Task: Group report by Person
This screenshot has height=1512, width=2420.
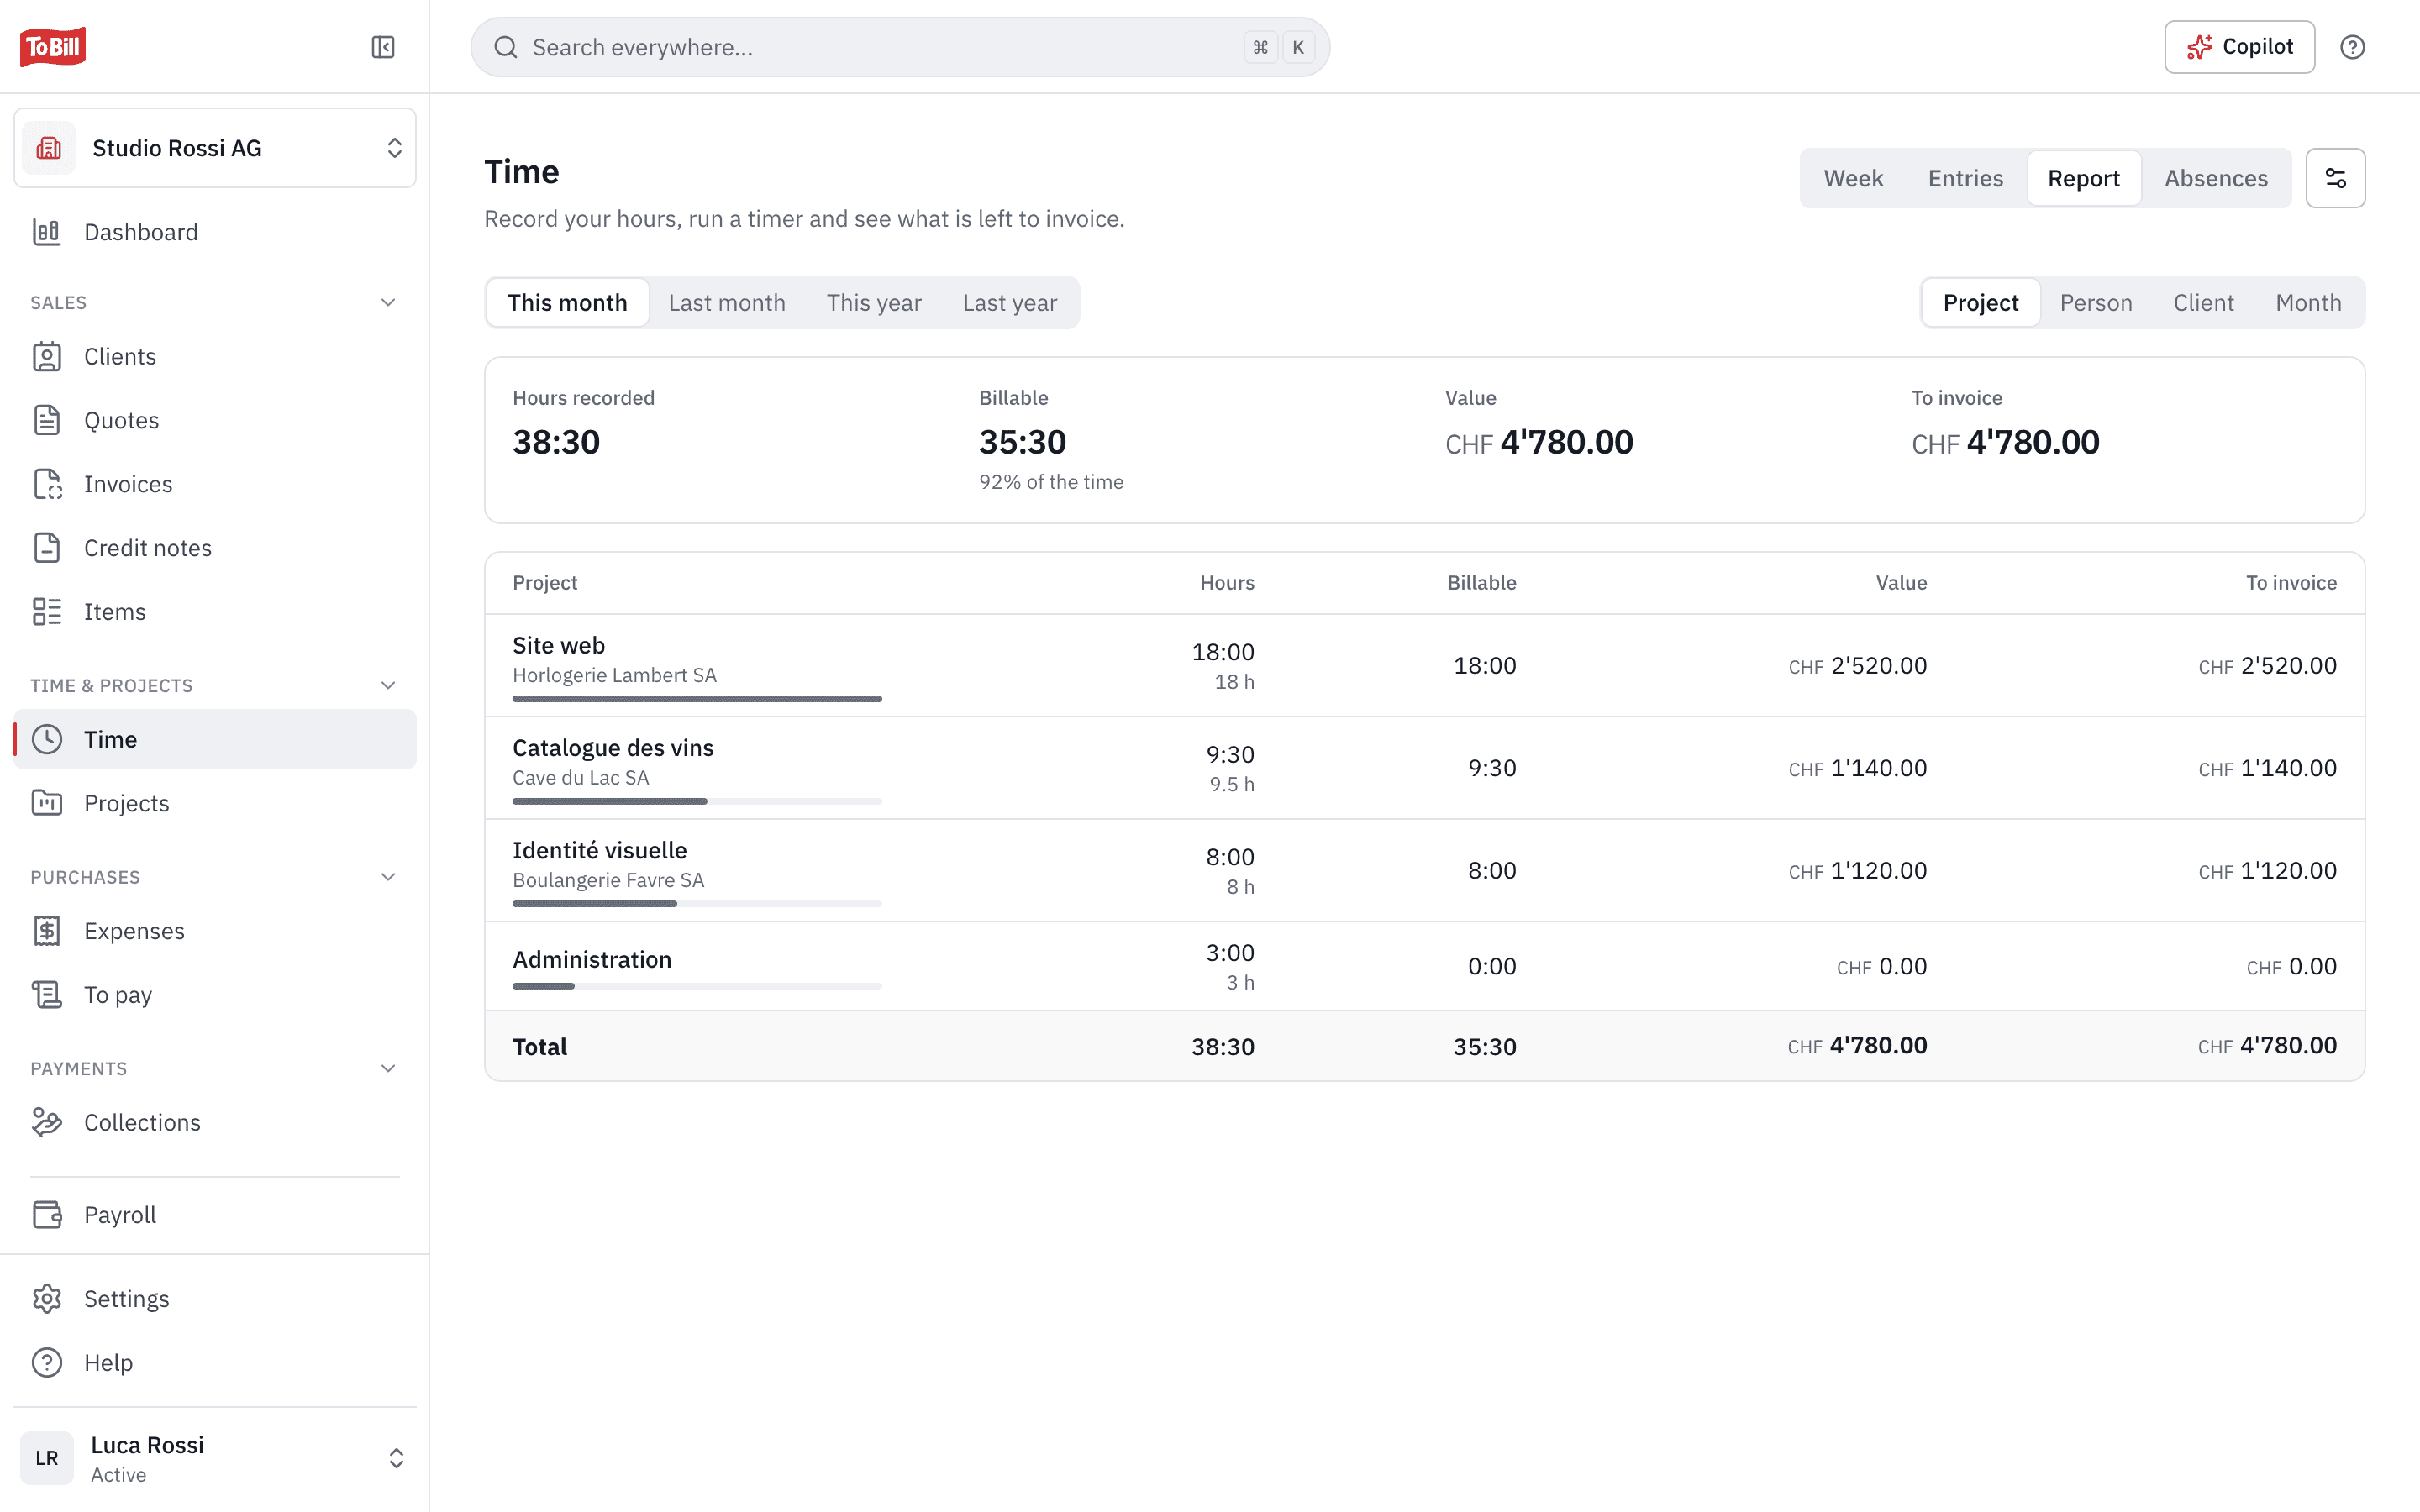Action: pyautogui.click(x=2096, y=302)
